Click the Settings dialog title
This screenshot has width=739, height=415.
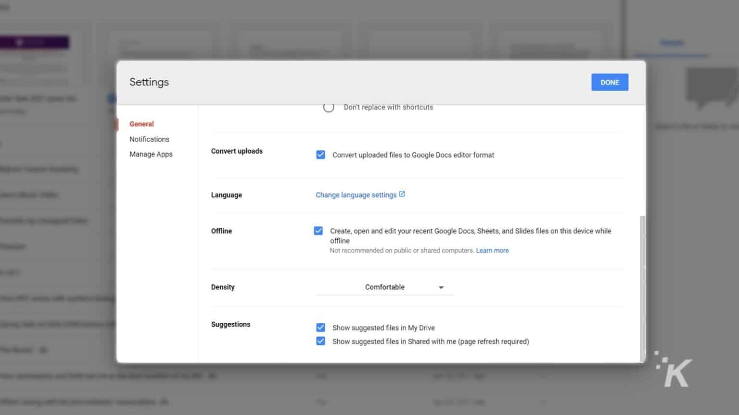[x=149, y=82]
